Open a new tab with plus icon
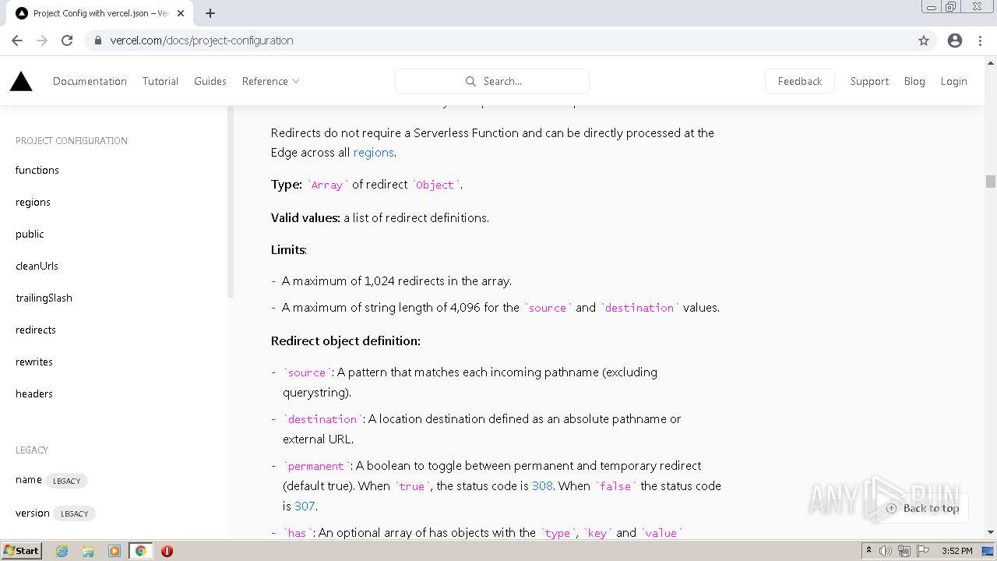This screenshot has width=997, height=561. coord(210,13)
